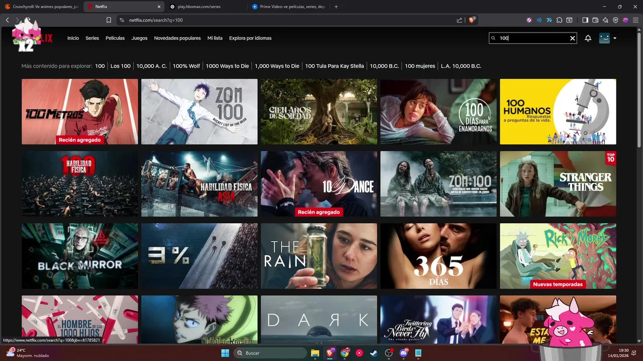Click the taskbar Buscar search box

click(x=270, y=353)
